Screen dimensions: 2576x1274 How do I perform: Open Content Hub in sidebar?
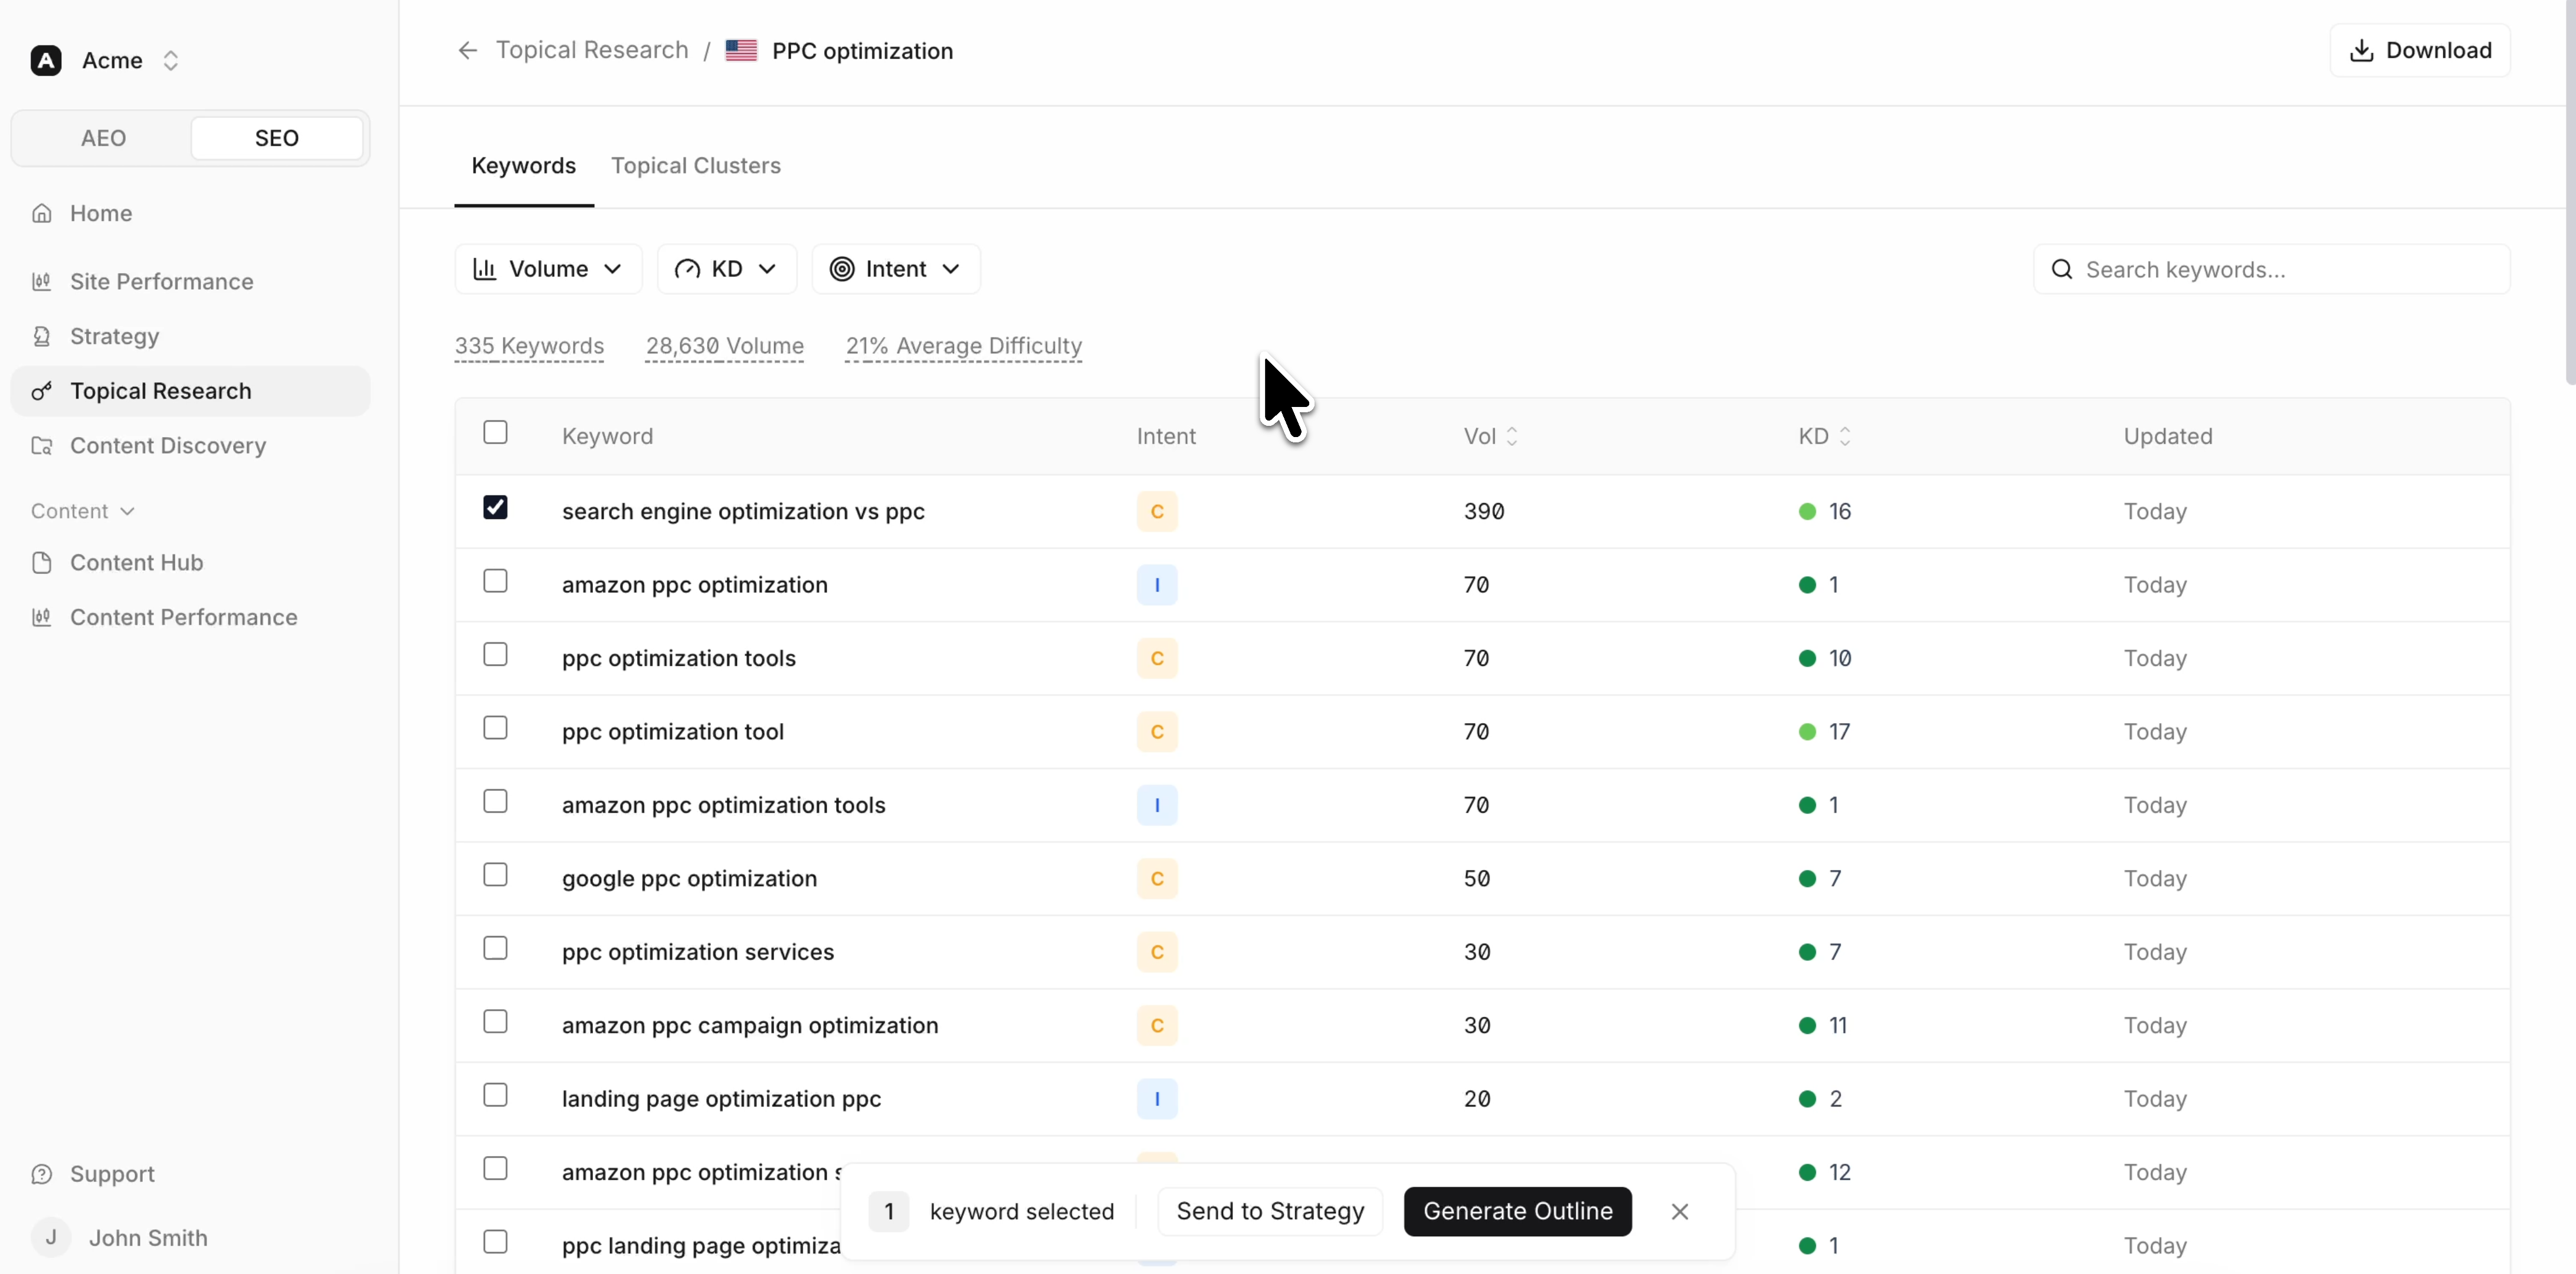tap(190, 562)
